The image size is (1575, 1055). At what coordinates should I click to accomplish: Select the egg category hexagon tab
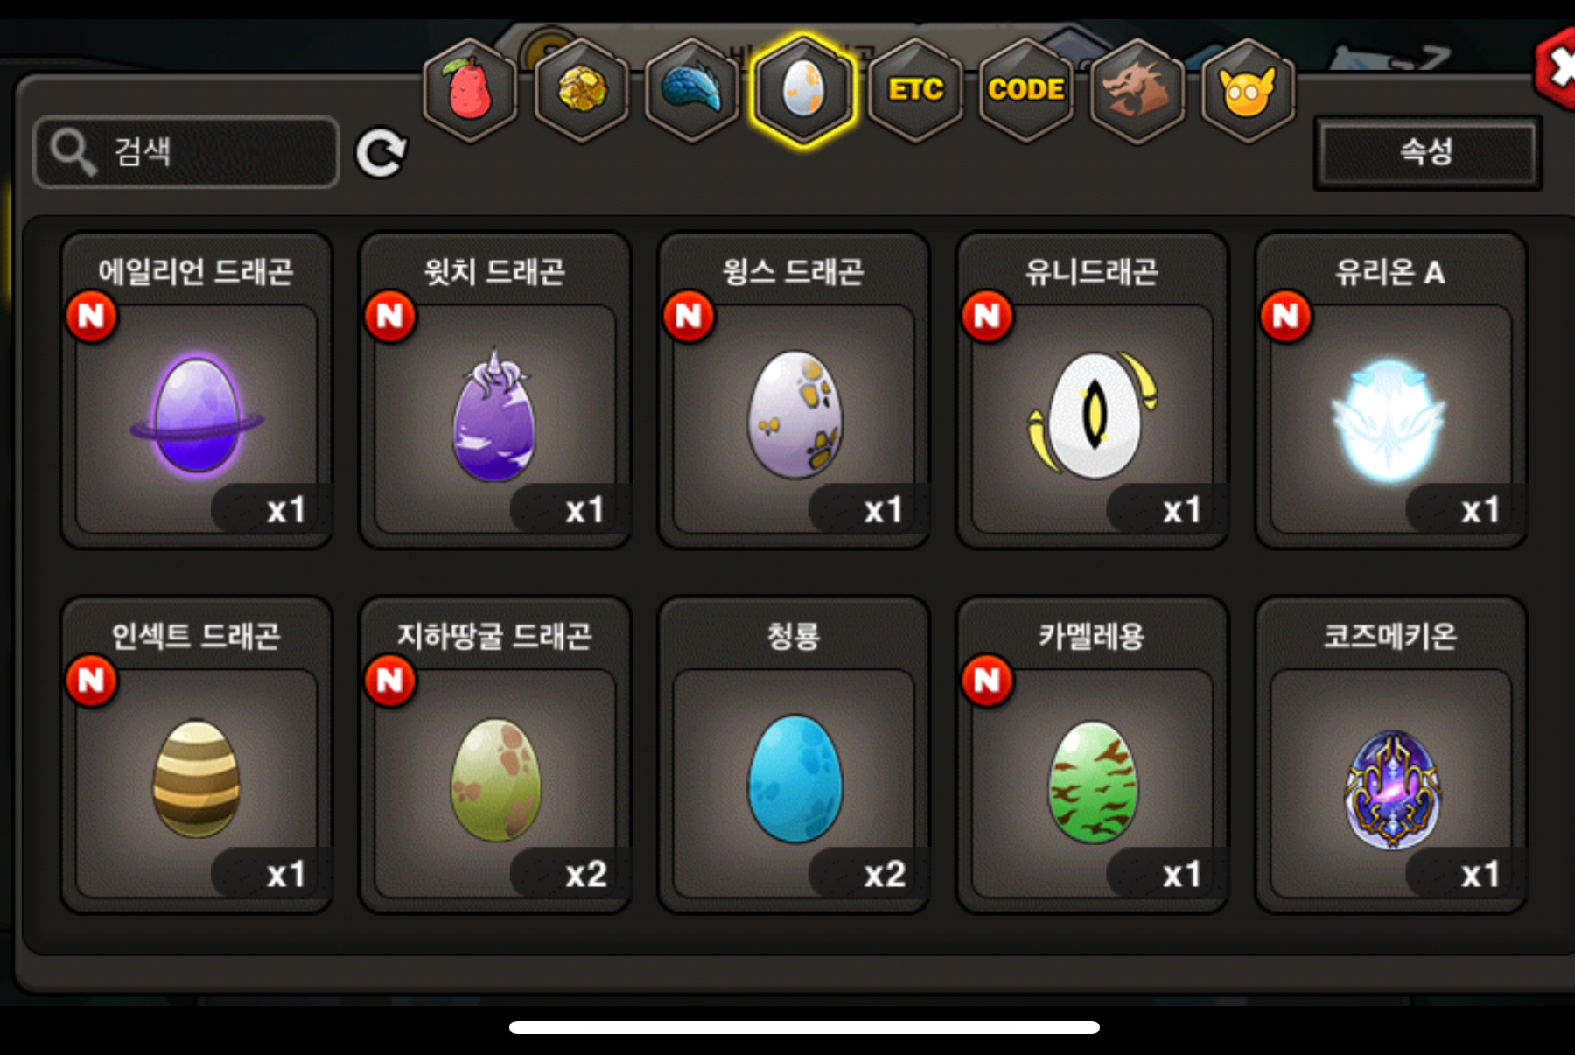click(x=803, y=90)
